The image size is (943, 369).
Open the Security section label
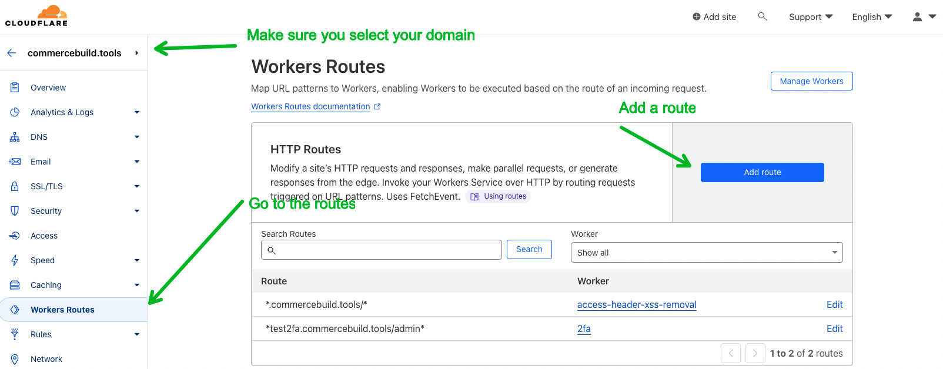[x=46, y=211]
